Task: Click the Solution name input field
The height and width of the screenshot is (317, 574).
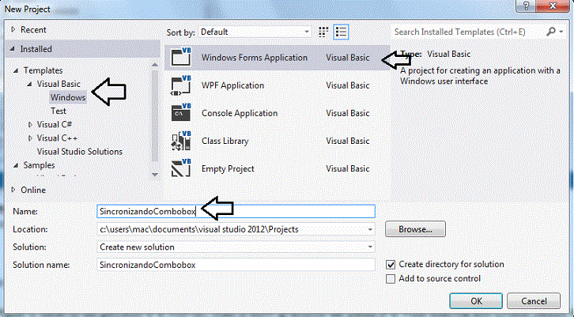Action: point(236,265)
